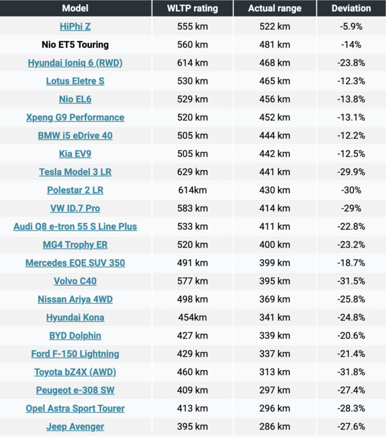Screen dimensions: 386x437
Task: Select the WLTP rating column header
Action: click(x=193, y=8)
